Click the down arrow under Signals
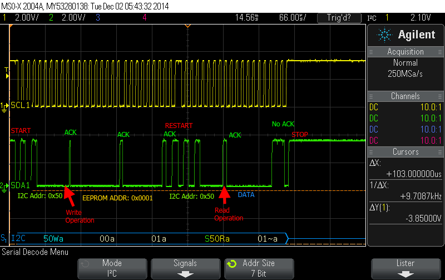This screenshot has width=445, height=280. tap(186, 274)
